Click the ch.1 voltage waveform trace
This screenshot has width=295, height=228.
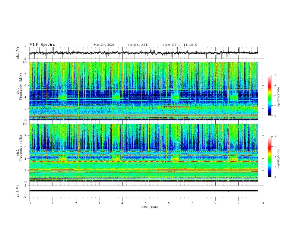coord(144,53)
